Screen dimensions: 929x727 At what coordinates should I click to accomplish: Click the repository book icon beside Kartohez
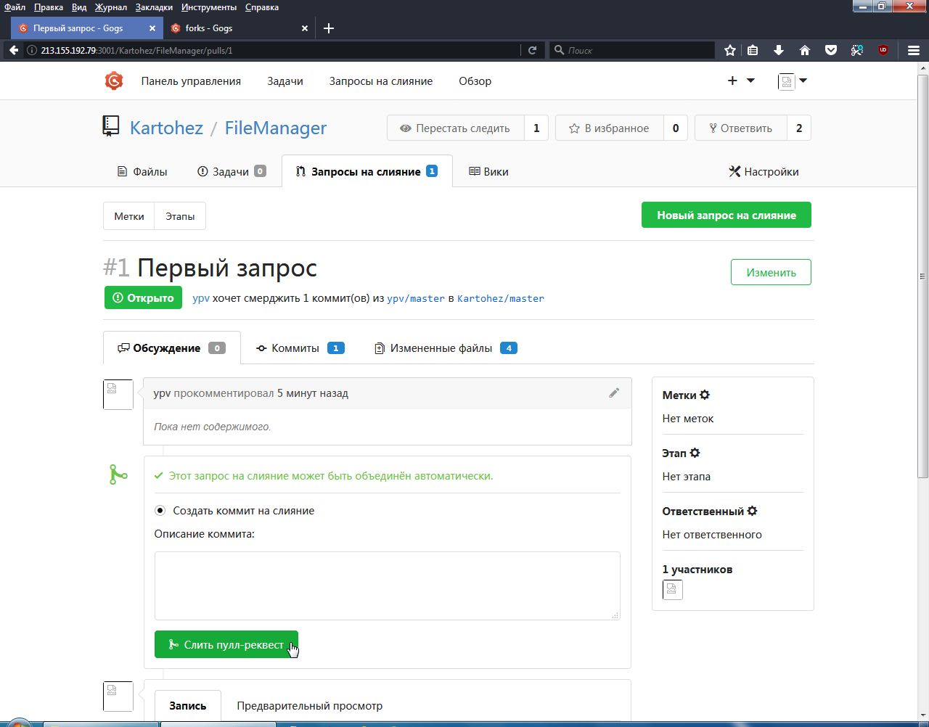[110, 125]
